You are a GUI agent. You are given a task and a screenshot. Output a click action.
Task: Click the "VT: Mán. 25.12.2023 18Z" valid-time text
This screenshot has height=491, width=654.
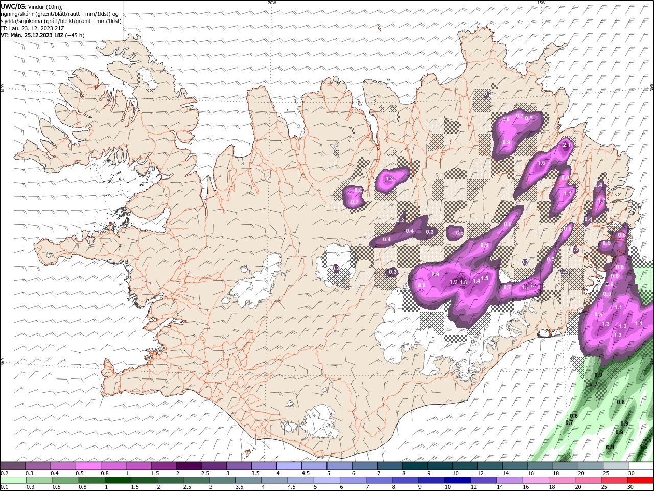32,35
